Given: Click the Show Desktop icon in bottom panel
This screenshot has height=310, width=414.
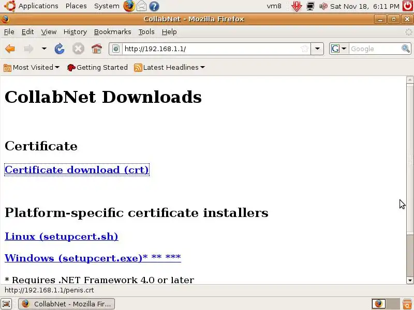Looking at the screenshot, I should point(6,304).
